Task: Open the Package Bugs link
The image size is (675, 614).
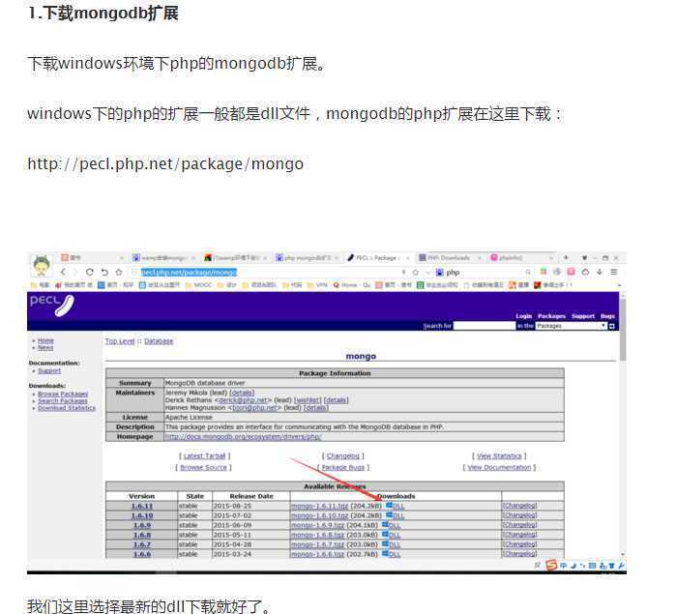Action: 343,467
